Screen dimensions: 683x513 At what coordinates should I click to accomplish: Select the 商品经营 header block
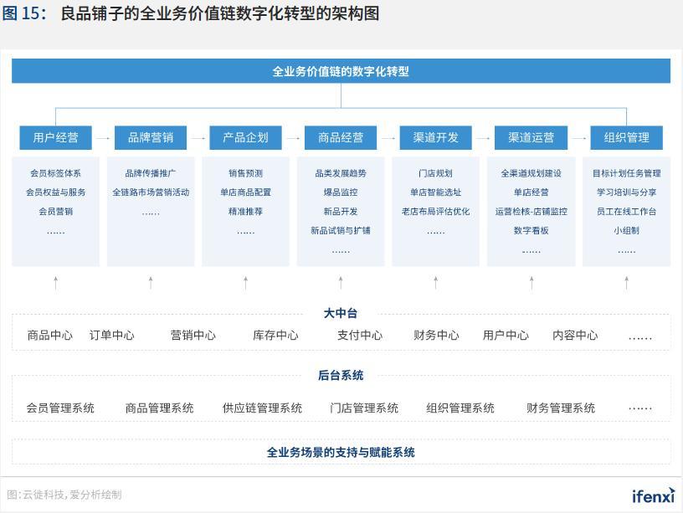341,137
